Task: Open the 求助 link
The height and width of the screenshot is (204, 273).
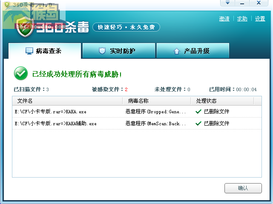Action: click(242, 19)
